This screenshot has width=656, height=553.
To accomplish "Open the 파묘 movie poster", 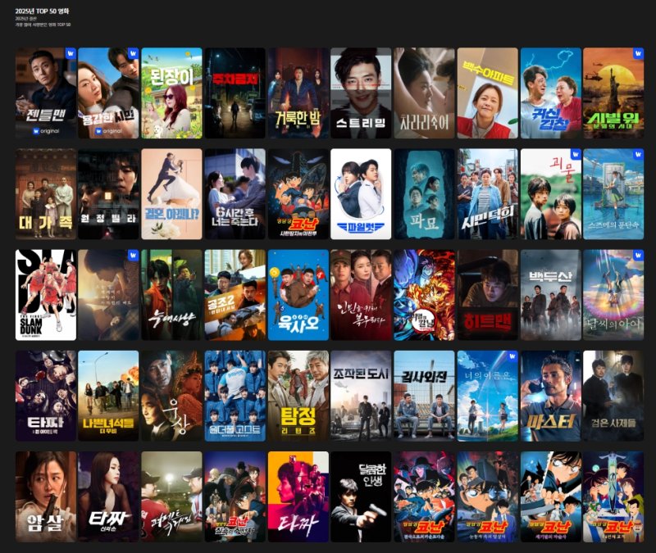I will (424, 194).
